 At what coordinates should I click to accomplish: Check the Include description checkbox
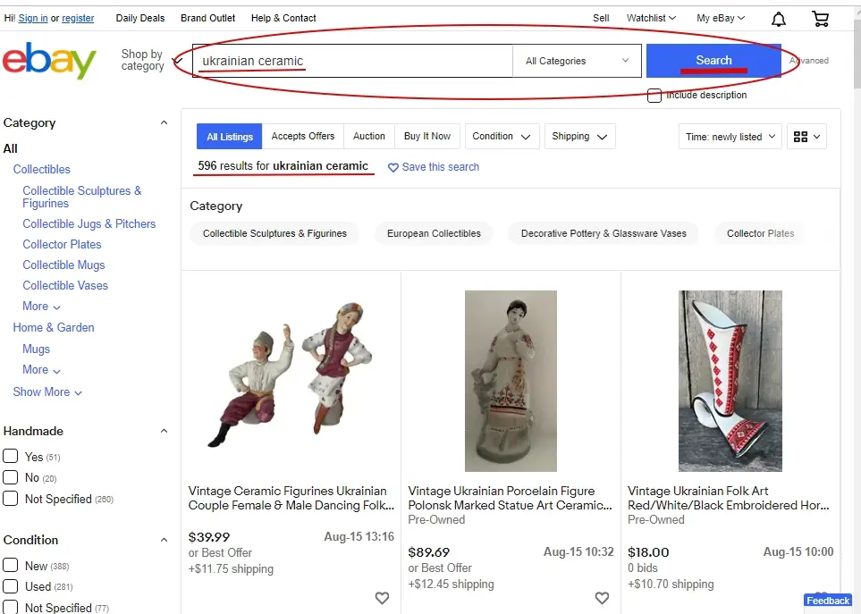[x=654, y=96]
